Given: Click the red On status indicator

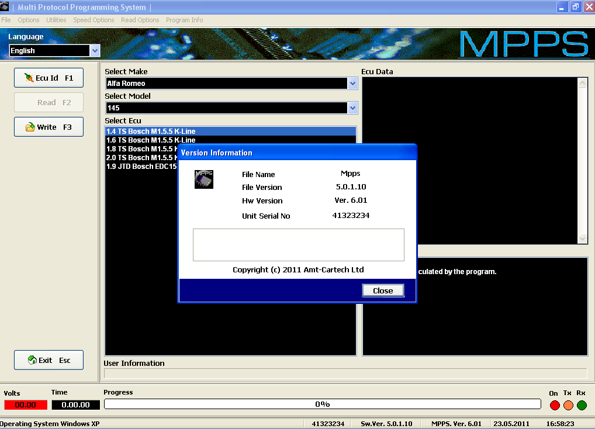Looking at the screenshot, I should tap(555, 405).
